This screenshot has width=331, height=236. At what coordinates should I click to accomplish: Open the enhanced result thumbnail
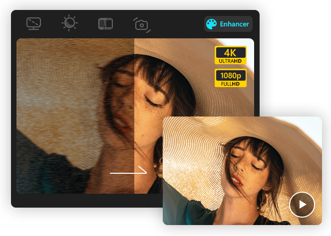(x=242, y=170)
